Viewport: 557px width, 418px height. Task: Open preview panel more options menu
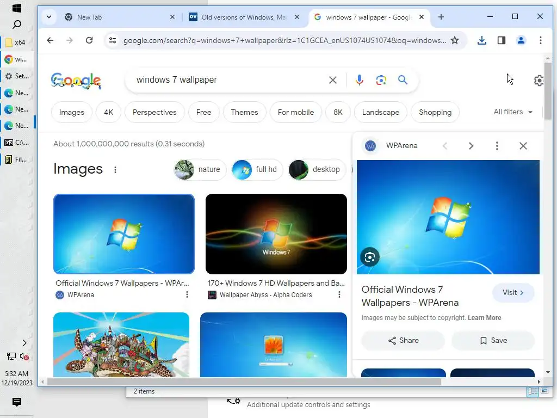497,146
